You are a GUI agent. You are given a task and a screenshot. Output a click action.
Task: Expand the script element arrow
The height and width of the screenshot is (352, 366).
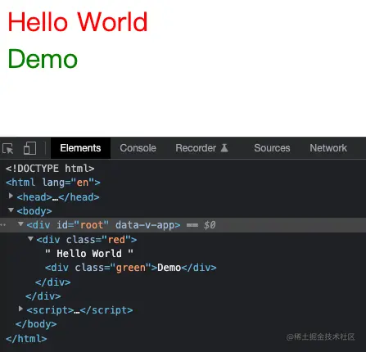(x=20, y=309)
